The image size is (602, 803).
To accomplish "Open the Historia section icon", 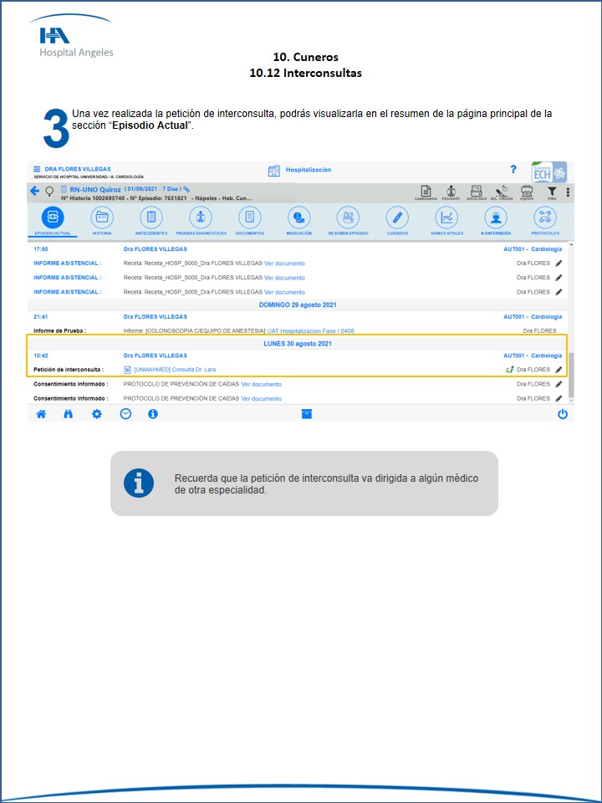I will [x=102, y=217].
